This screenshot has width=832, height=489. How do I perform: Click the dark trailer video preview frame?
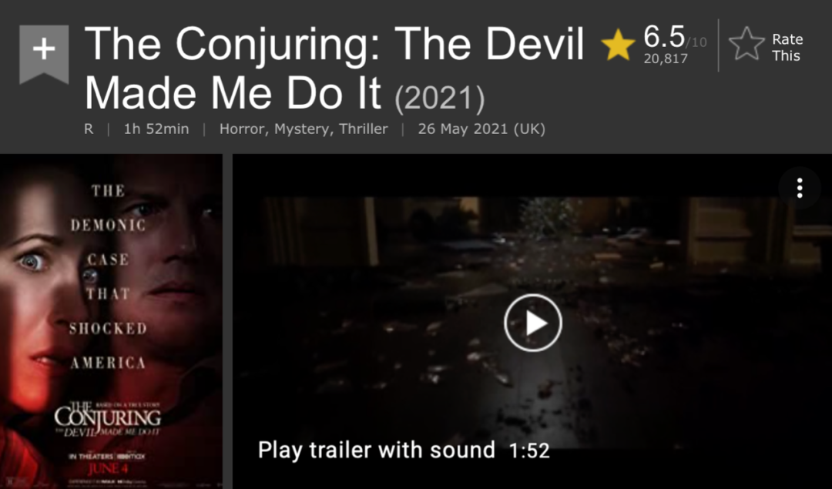point(532,321)
